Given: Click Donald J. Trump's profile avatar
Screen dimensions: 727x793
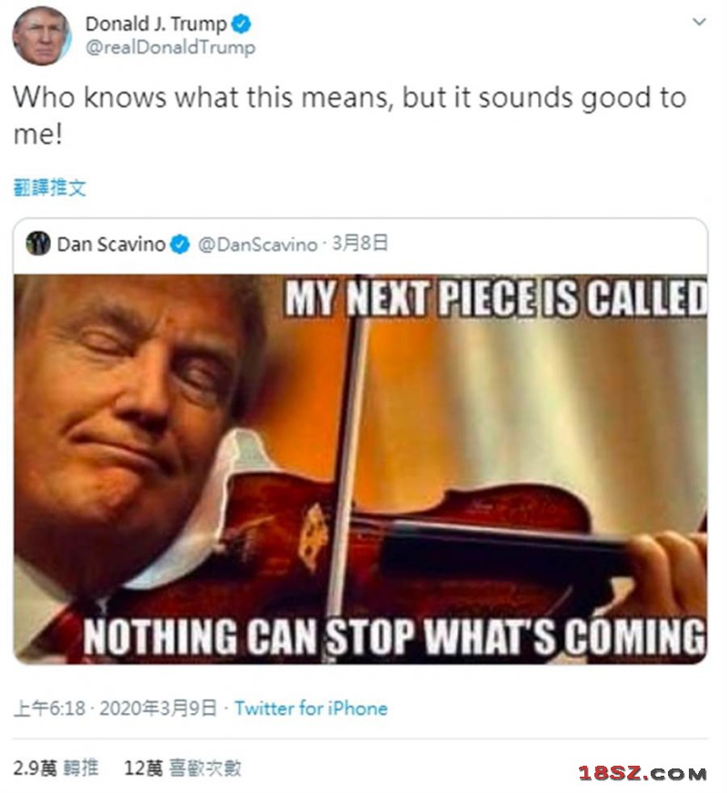Looking at the screenshot, I should [42, 35].
